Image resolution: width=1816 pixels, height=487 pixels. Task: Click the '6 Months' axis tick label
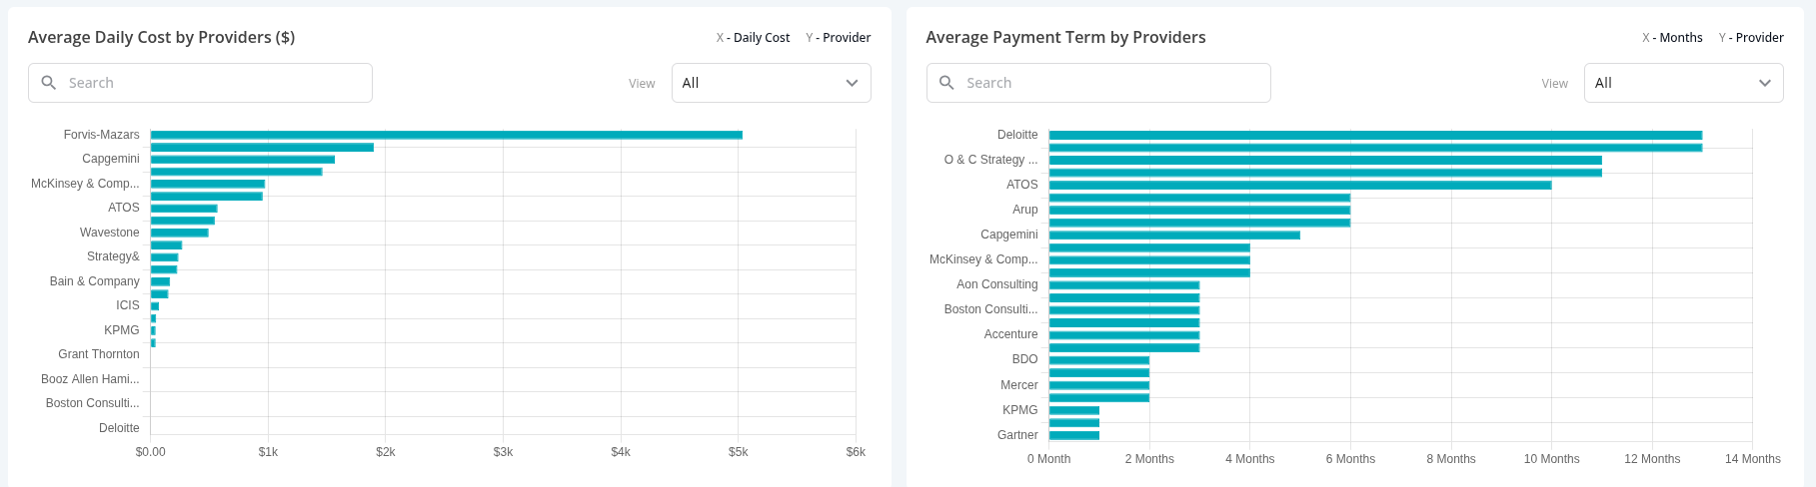point(1350,459)
